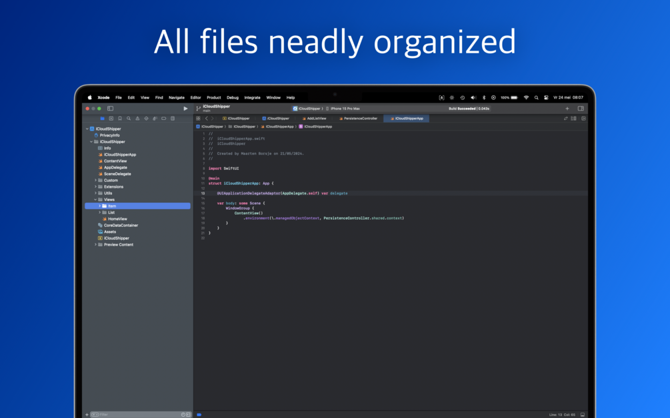Open the Find navigator magnifier icon

click(129, 118)
